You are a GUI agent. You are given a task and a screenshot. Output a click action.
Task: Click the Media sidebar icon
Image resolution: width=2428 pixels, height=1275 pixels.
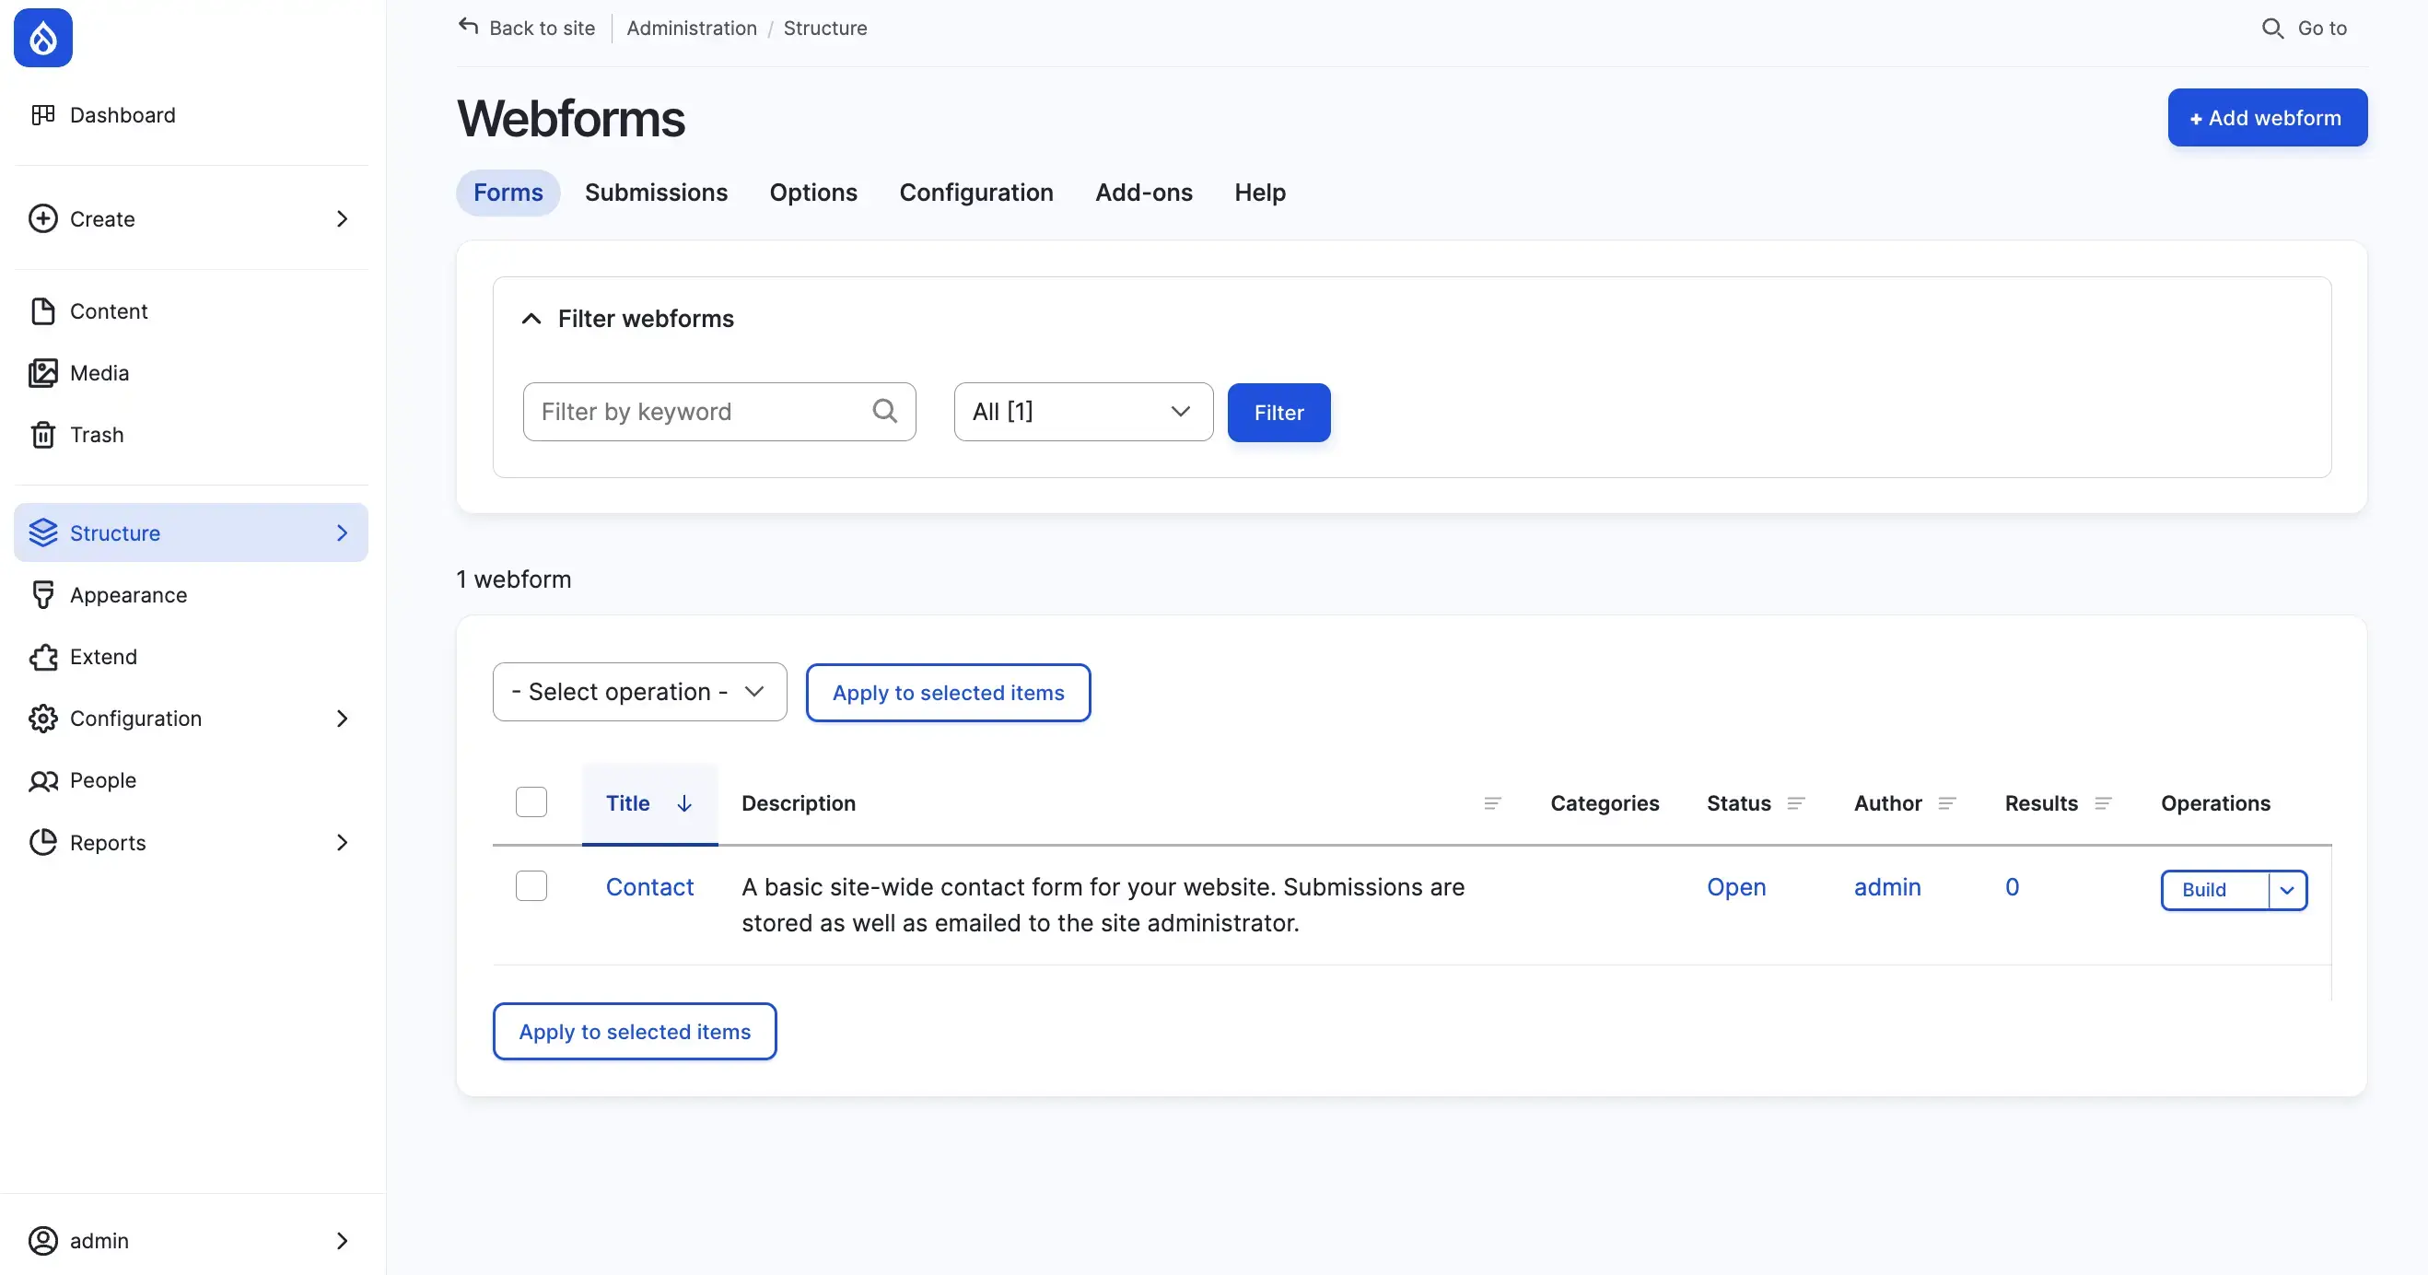tap(42, 373)
